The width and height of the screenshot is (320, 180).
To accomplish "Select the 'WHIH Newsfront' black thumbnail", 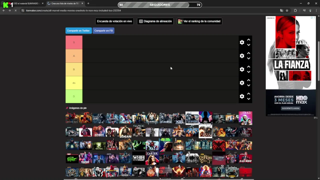I will 139,158.
